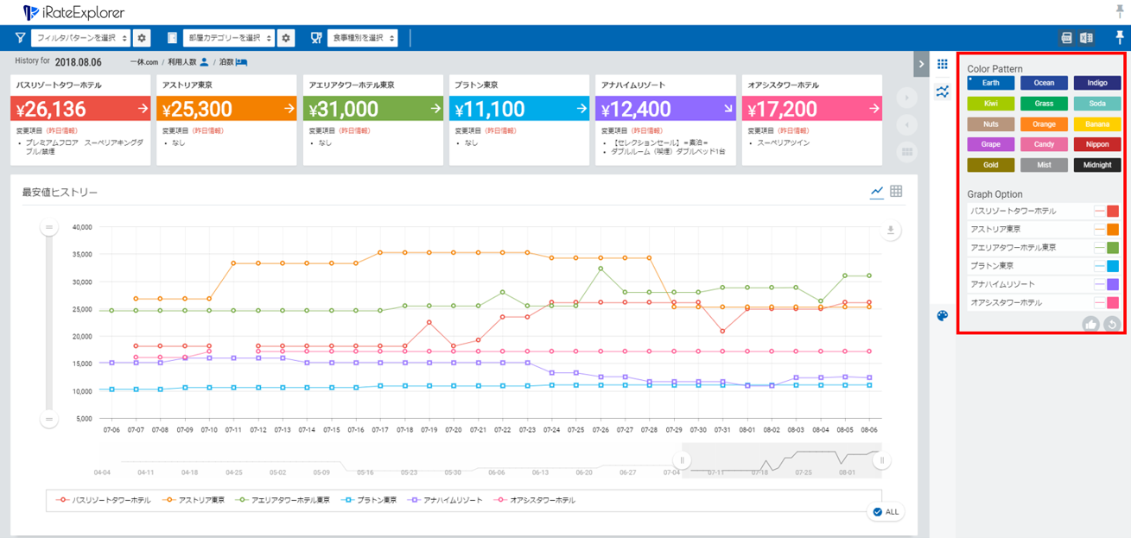Viewport: 1131px width, 538px height.
Task: Open the 部屋カテゴリーを選択 dropdown
Action: tap(229, 38)
